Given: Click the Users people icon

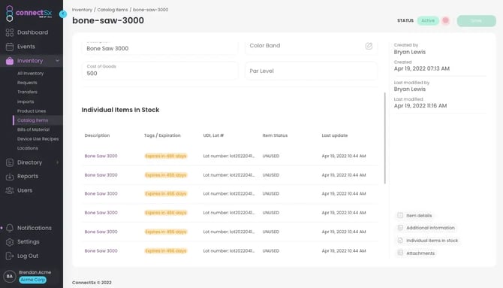Looking at the screenshot, I should [x=10, y=190].
